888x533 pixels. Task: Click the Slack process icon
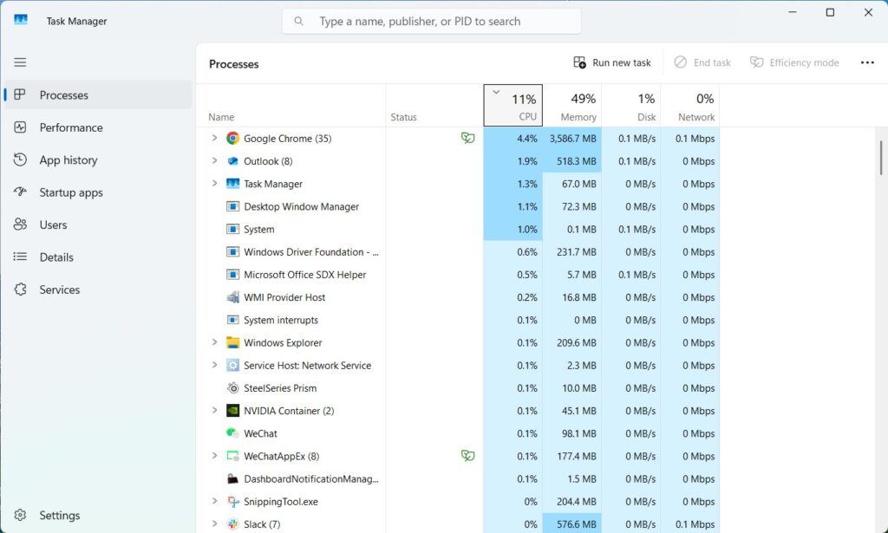pos(232,524)
